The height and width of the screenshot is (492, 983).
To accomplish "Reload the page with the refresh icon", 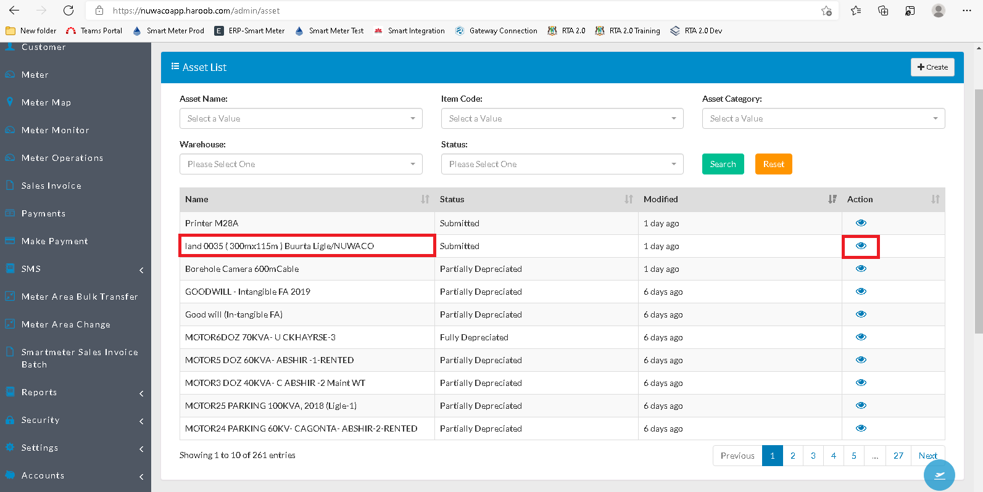I will click(68, 10).
